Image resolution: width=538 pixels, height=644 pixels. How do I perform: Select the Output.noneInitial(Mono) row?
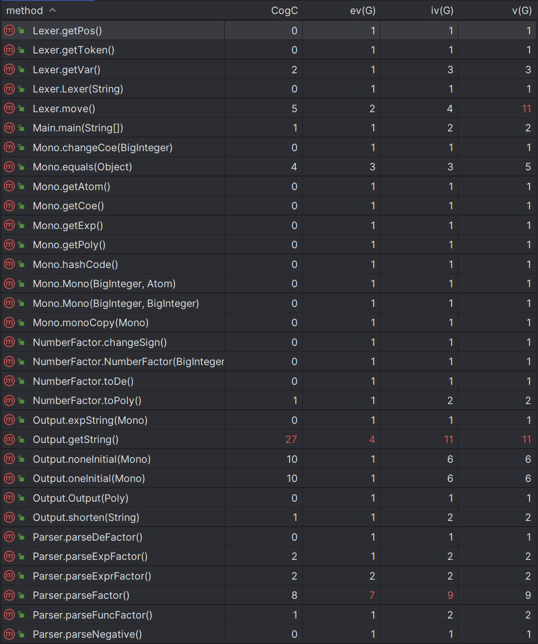(x=269, y=459)
